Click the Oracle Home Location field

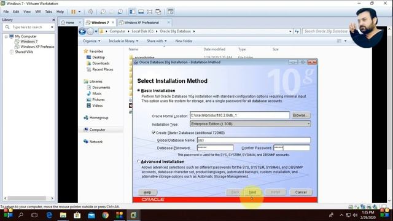tap(239, 115)
